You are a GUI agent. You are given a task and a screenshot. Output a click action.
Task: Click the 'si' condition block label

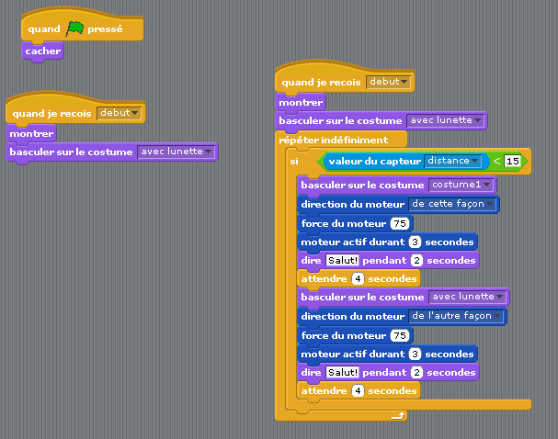[294, 162]
